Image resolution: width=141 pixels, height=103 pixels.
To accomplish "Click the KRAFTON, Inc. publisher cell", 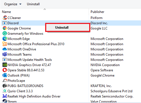I will point(101,86).
